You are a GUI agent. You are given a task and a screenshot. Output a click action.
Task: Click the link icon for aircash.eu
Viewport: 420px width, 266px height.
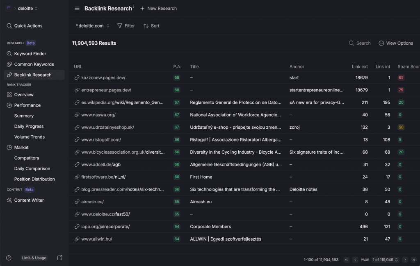[77, 202]
